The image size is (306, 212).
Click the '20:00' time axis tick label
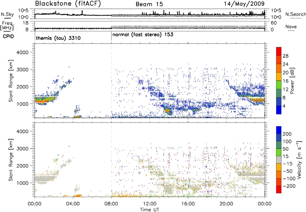pyautogui.click(x=226, y=204)
